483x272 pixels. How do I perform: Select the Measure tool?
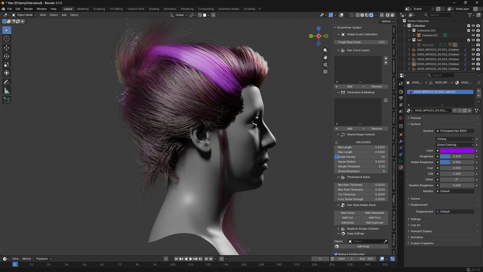7,91
